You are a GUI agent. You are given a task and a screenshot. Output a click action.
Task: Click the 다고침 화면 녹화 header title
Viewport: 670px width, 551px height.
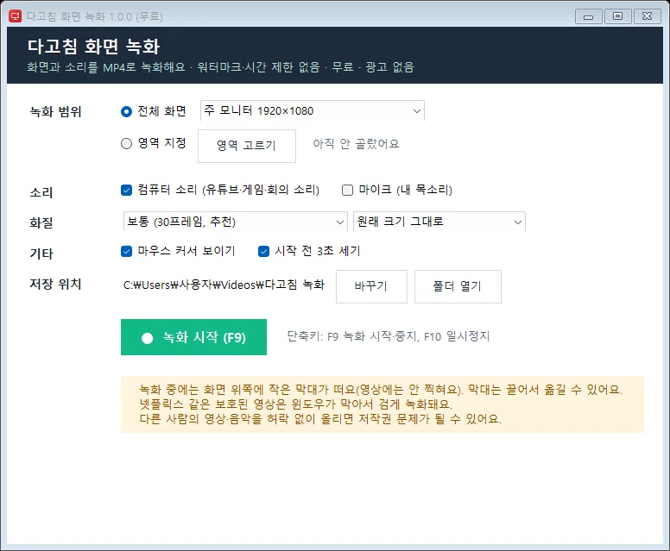[93, 47]
